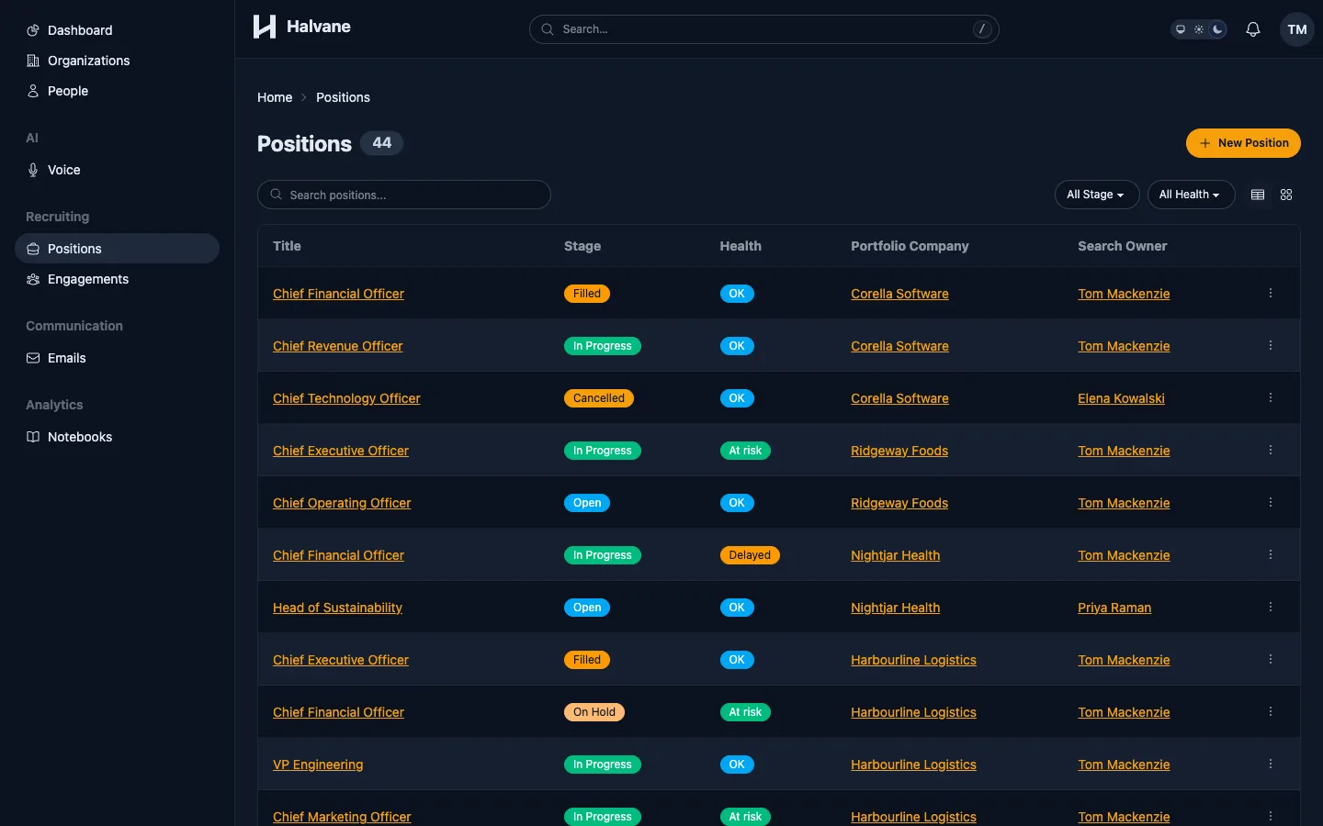Open Engagements in sidebar
1323x826 pixels.
(117, 279)
